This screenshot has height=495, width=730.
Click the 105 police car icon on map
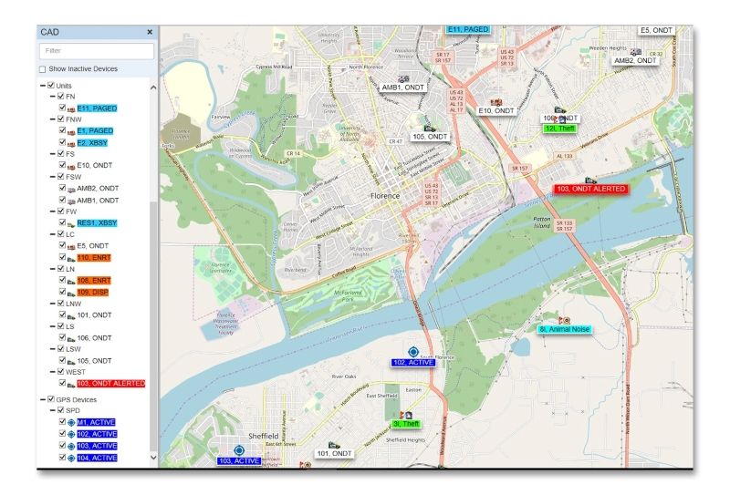[429, 128]
